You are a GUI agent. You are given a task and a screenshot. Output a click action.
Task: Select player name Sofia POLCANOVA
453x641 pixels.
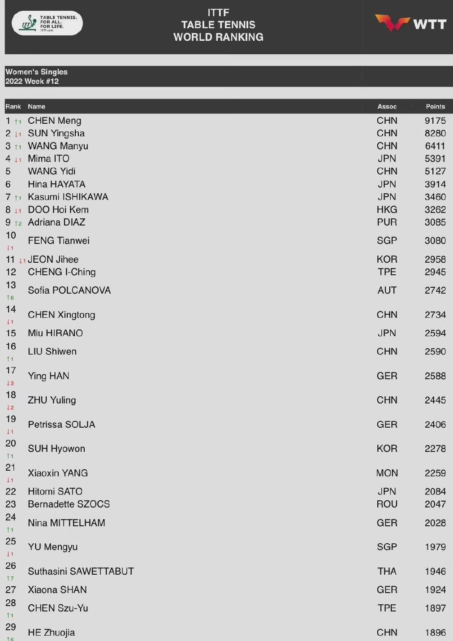coord(69,290)
